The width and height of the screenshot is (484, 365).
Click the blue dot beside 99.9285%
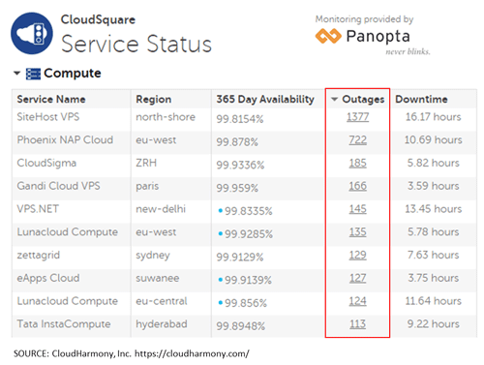pyautogui.click(x=221, y=233)
